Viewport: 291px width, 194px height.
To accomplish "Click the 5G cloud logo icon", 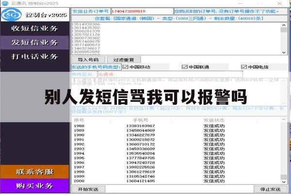I will point(12,15).
